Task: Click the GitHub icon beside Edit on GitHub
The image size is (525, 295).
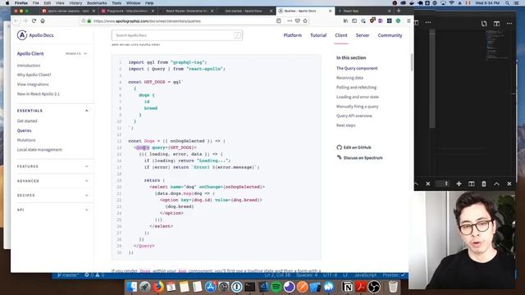Action: (339, 147)
